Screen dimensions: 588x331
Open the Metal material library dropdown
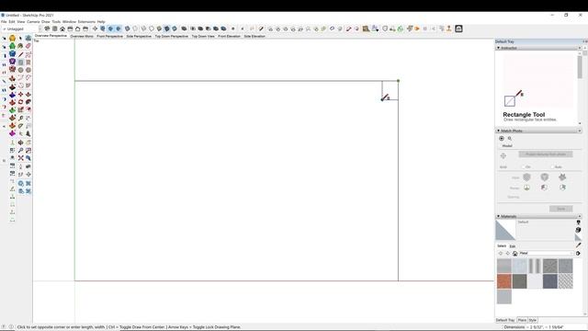[x=546, y=254]
